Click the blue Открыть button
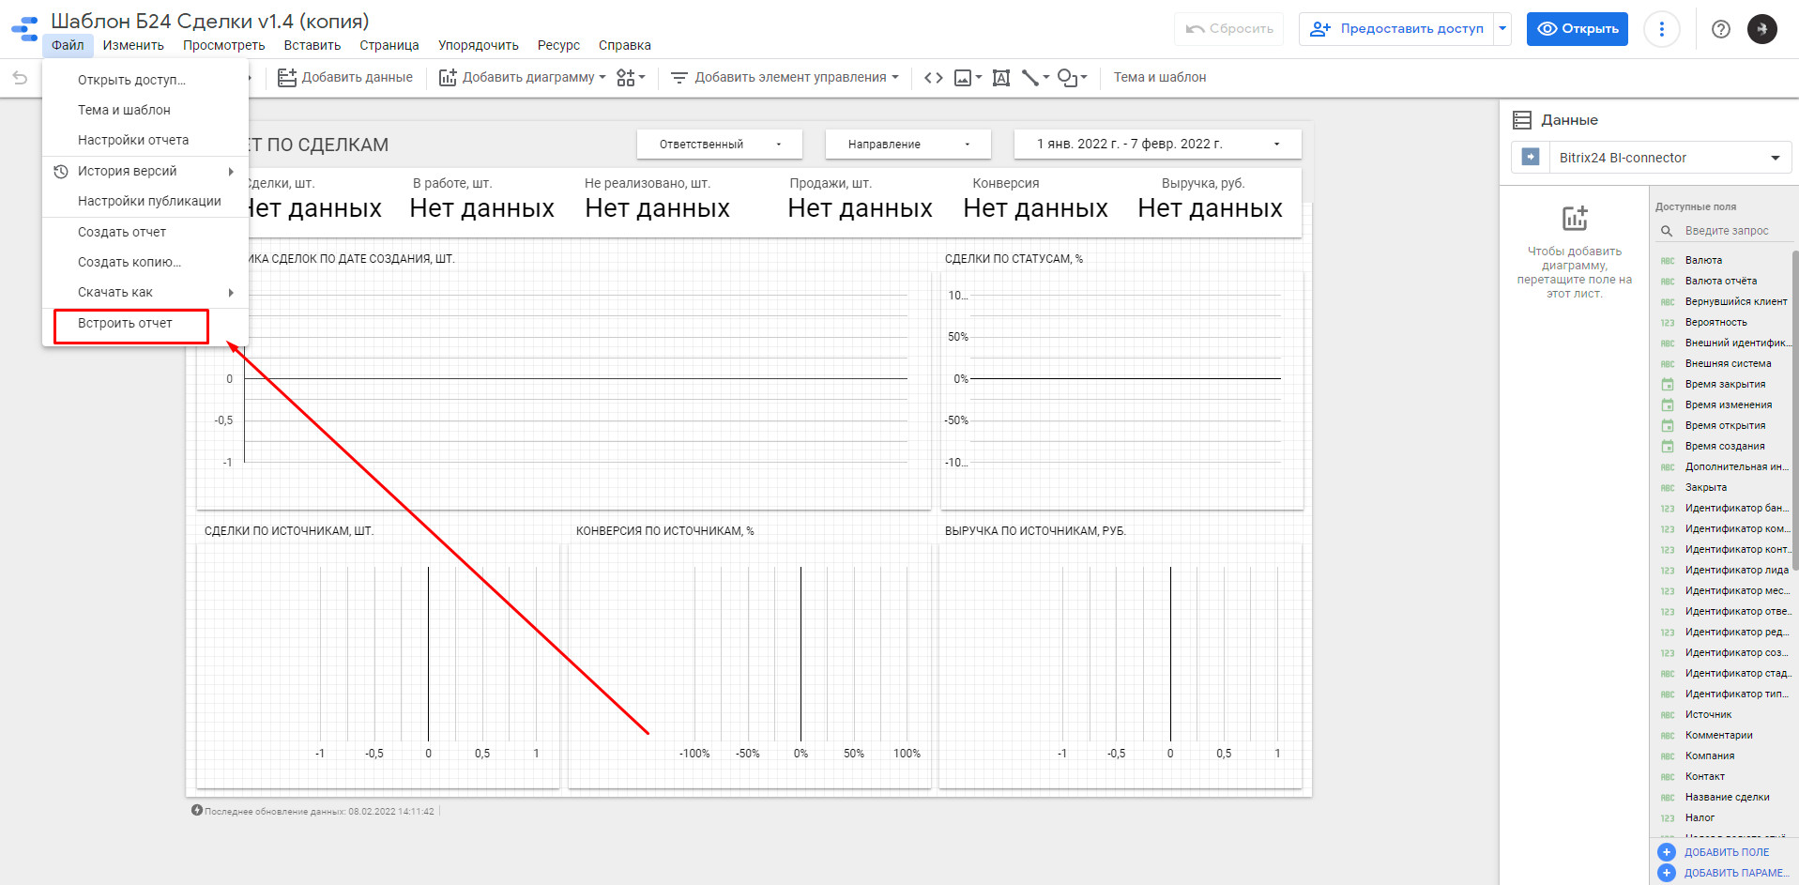Screen dimensions: 1799x885 click(1577, 29)
